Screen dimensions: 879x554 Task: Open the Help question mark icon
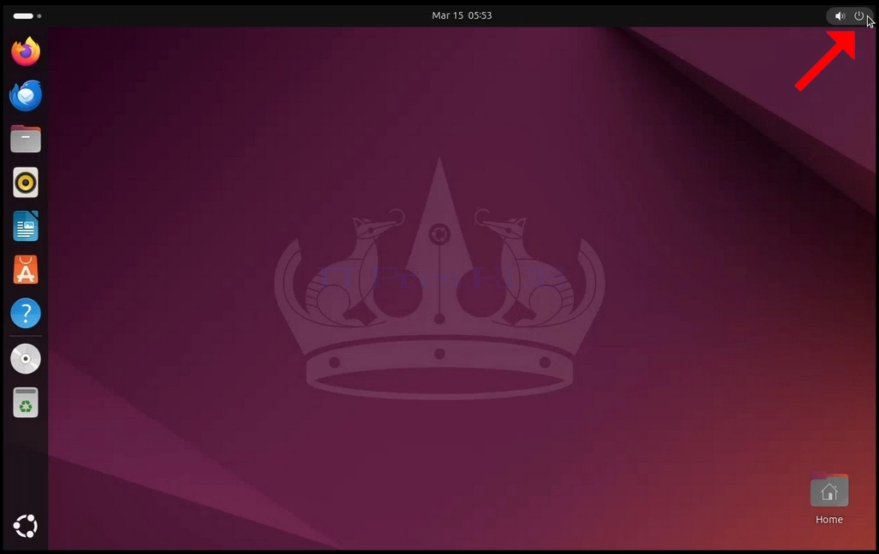pos(26,313)
